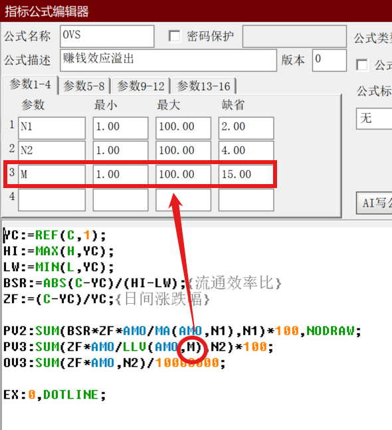Click the comment {流通效率比}
Viewport: 392px width, 430px height.
(x=235, y=283)
